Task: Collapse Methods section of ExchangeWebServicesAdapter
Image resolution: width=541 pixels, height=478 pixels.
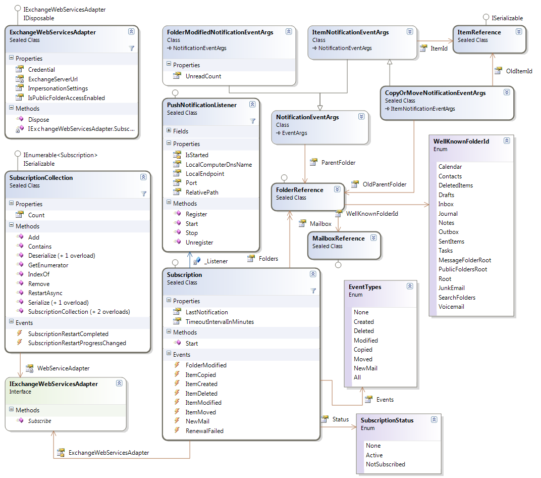Action: tap(12, 108)
